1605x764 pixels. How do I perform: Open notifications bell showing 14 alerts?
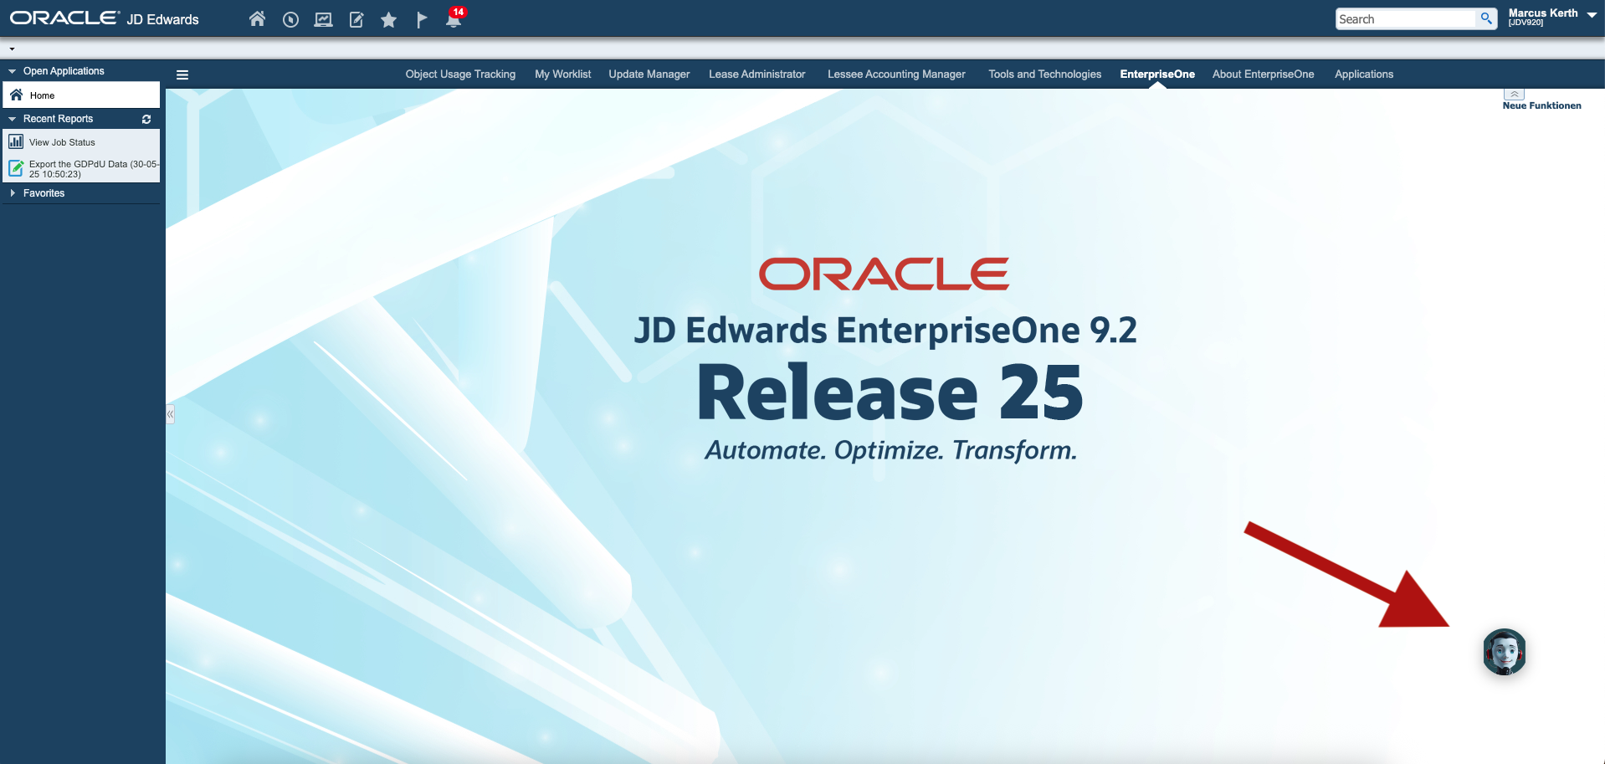pos(454,20)
